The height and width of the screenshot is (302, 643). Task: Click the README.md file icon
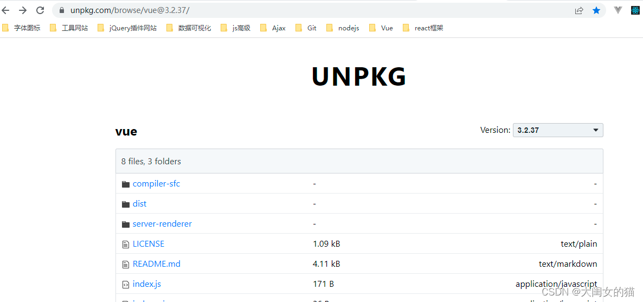[x=125, y=265]
